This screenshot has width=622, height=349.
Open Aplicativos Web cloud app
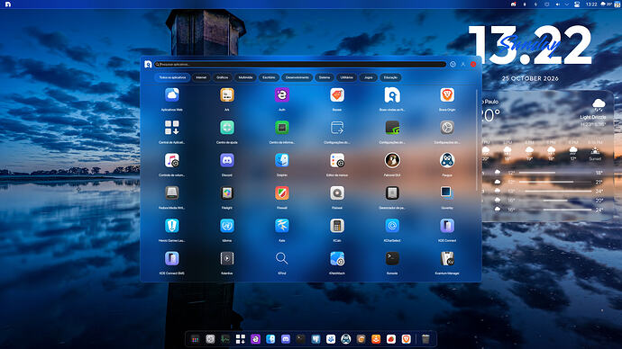point(172,95)
